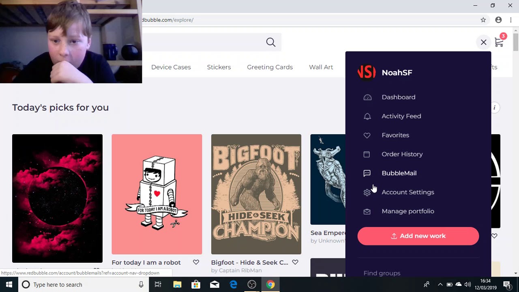The image size is (519, 292).
Task: Open the Windows Start menu
Action: tap(9, 285)
